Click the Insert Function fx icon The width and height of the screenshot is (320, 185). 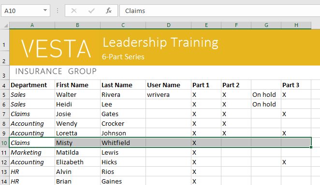coord(109,11)
